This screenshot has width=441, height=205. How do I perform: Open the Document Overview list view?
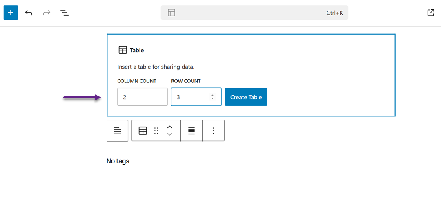(65, 13)
